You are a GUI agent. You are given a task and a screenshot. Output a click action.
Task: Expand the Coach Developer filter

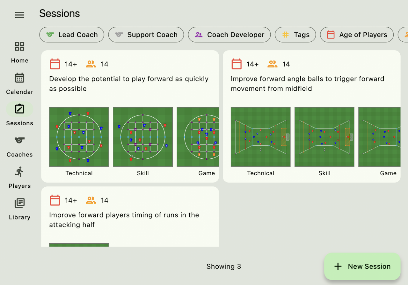click(229, 35)
